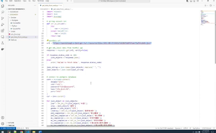Screen dimensions: 216x133
Task: Toggle the bottom panel layout icon
Action: click(x=191, y=1)
